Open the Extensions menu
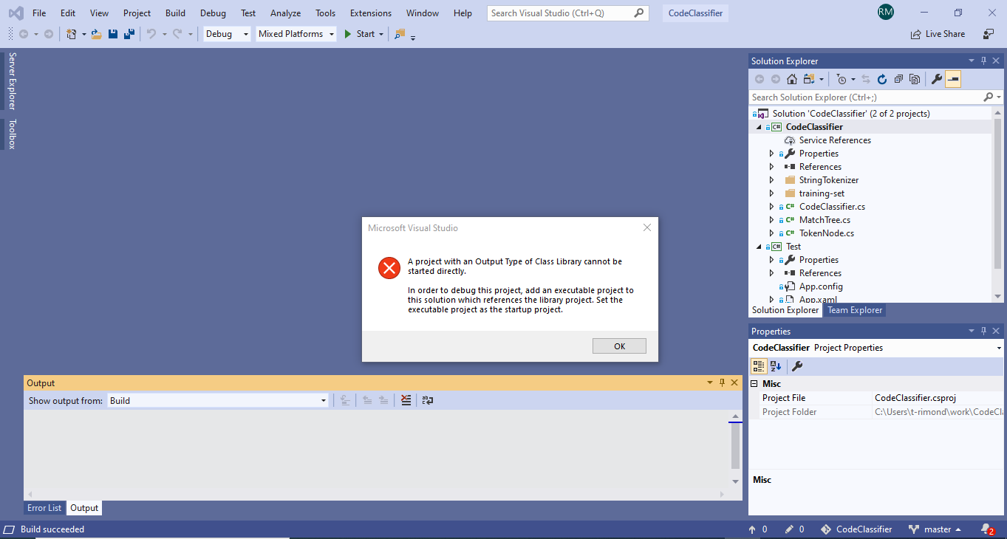The height and width of the screenshot is (539, 1007). (371, 13)
